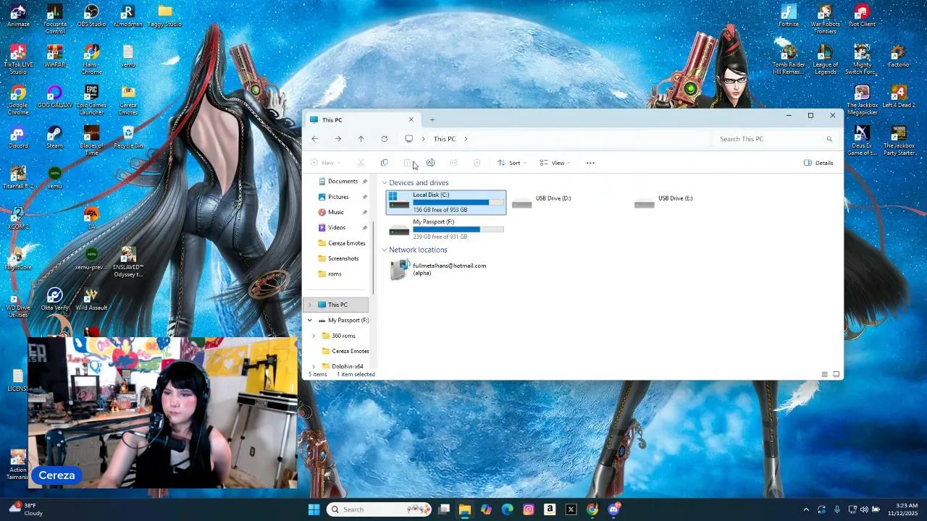The height and width of the screenshot is (521, 927).
Task: Select the Factorio desktop icon
Action: pos(898,57)
